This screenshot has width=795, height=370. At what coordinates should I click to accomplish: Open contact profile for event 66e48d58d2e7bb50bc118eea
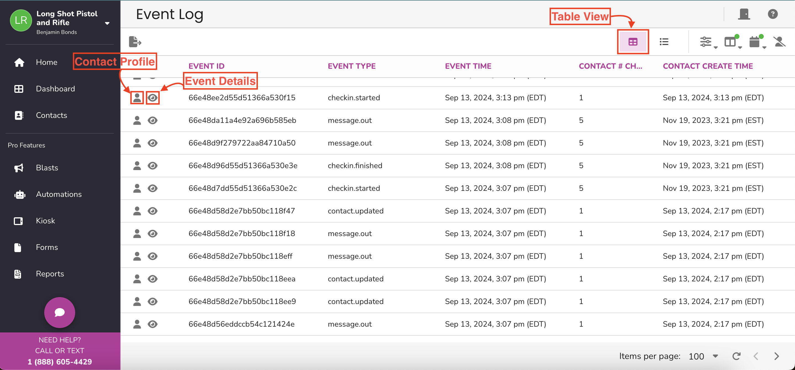(137, 279)
